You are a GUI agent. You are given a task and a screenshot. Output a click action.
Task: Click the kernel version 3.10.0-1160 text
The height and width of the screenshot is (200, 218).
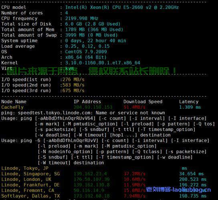[x=103, y=63]
